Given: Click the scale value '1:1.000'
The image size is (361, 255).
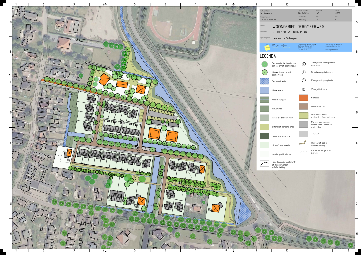Looking at the screenshot, I should (337, 13).
